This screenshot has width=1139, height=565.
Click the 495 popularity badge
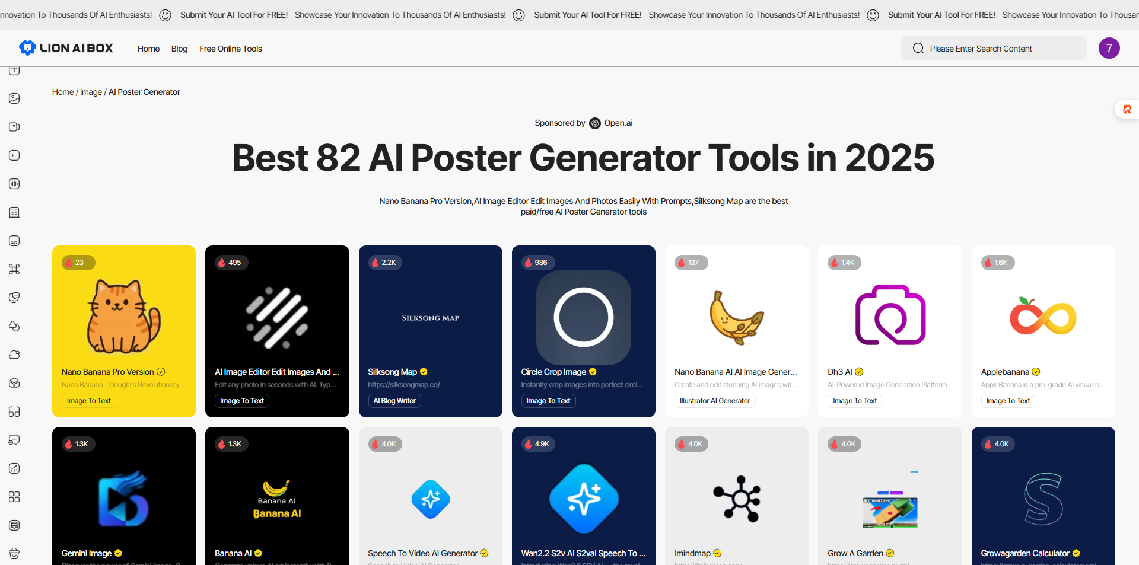click(x=231, y=263)
